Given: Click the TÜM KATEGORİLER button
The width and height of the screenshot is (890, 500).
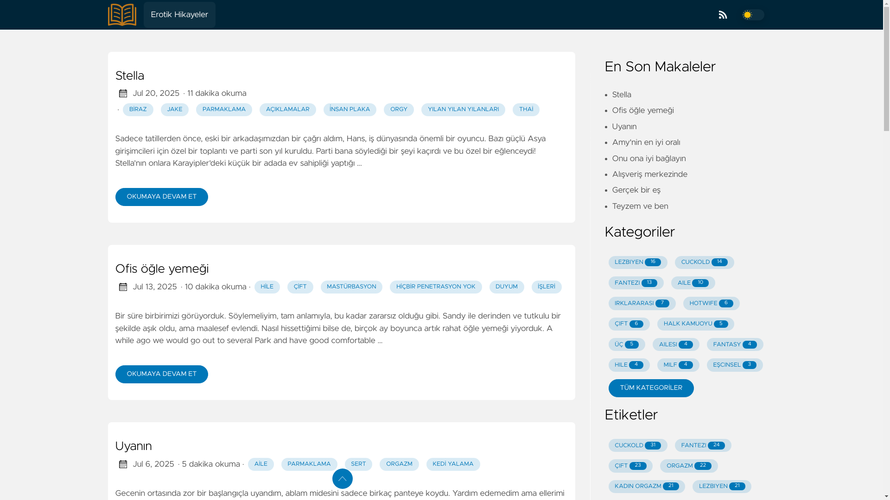Looking at the screenshot, I should [x=651, y=388].
